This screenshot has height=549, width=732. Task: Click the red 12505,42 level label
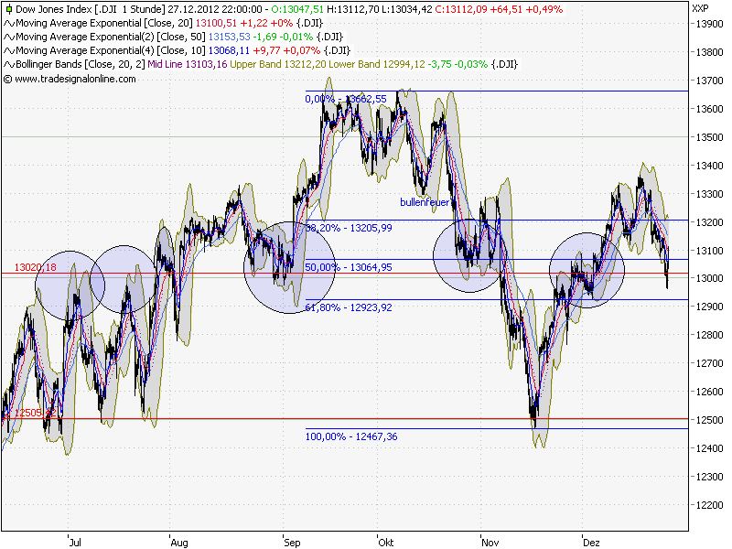pos(35,413)
